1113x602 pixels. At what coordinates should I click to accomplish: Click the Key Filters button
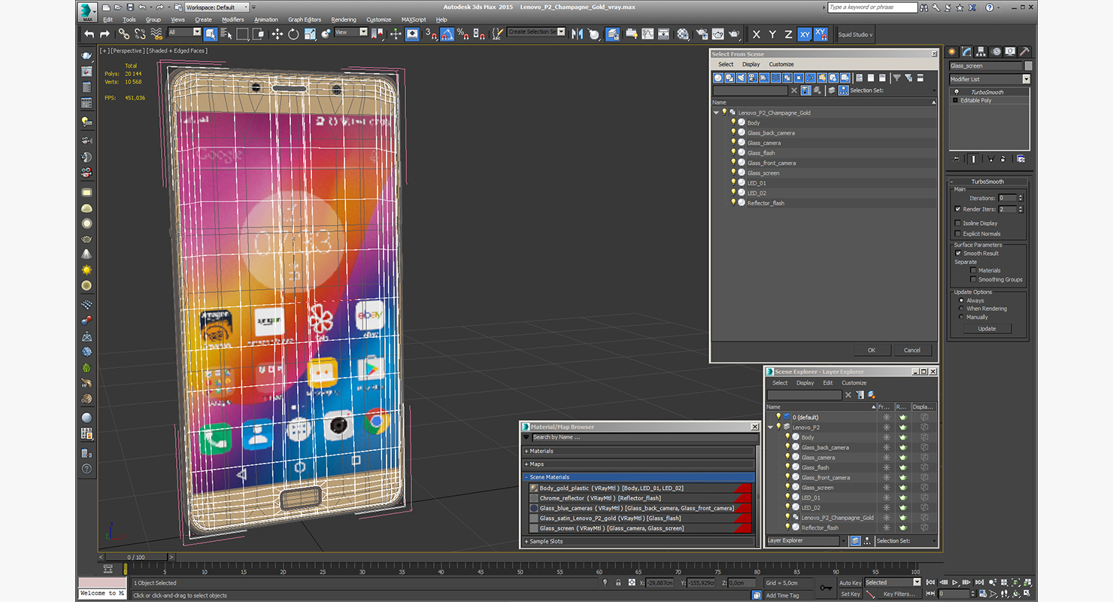[x=900, y=594]
